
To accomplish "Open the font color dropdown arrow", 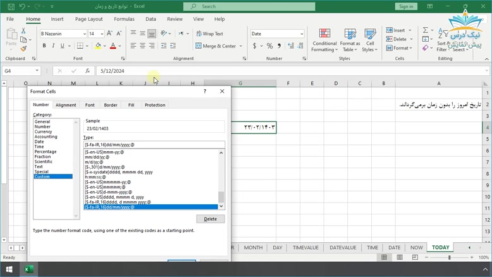I will 120,46.
